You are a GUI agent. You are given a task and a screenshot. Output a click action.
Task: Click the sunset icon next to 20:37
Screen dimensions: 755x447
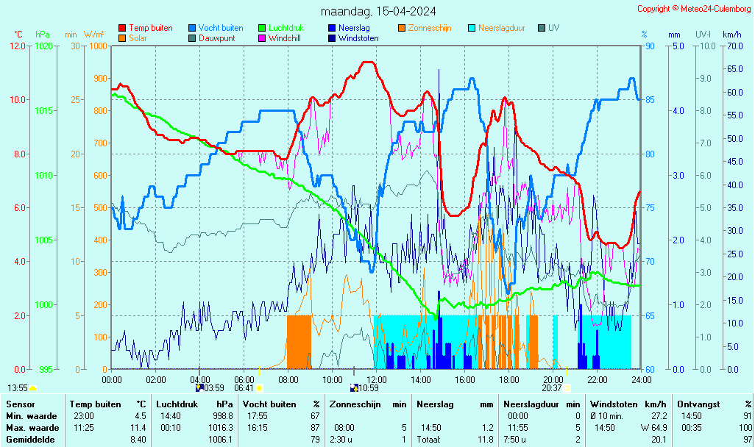point(567,387)
